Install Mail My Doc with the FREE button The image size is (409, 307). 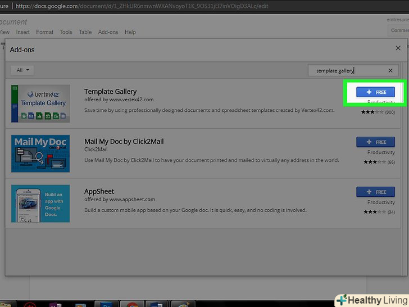[x=375, y=142]
